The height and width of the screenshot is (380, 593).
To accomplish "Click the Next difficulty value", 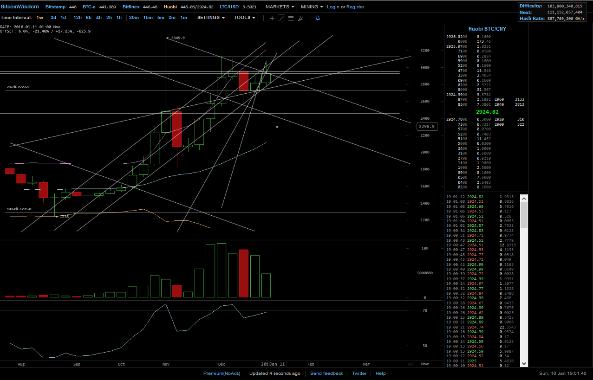I will 565,13.
